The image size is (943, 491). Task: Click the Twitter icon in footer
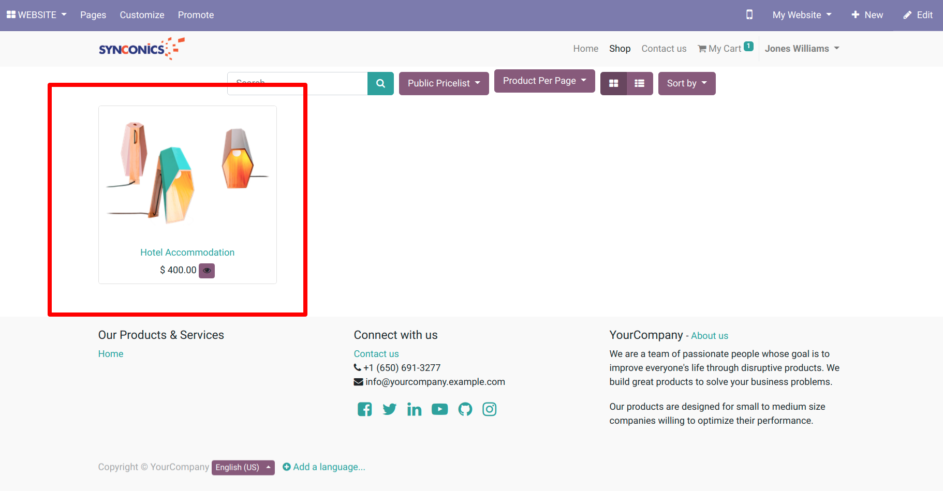[389, 409]
